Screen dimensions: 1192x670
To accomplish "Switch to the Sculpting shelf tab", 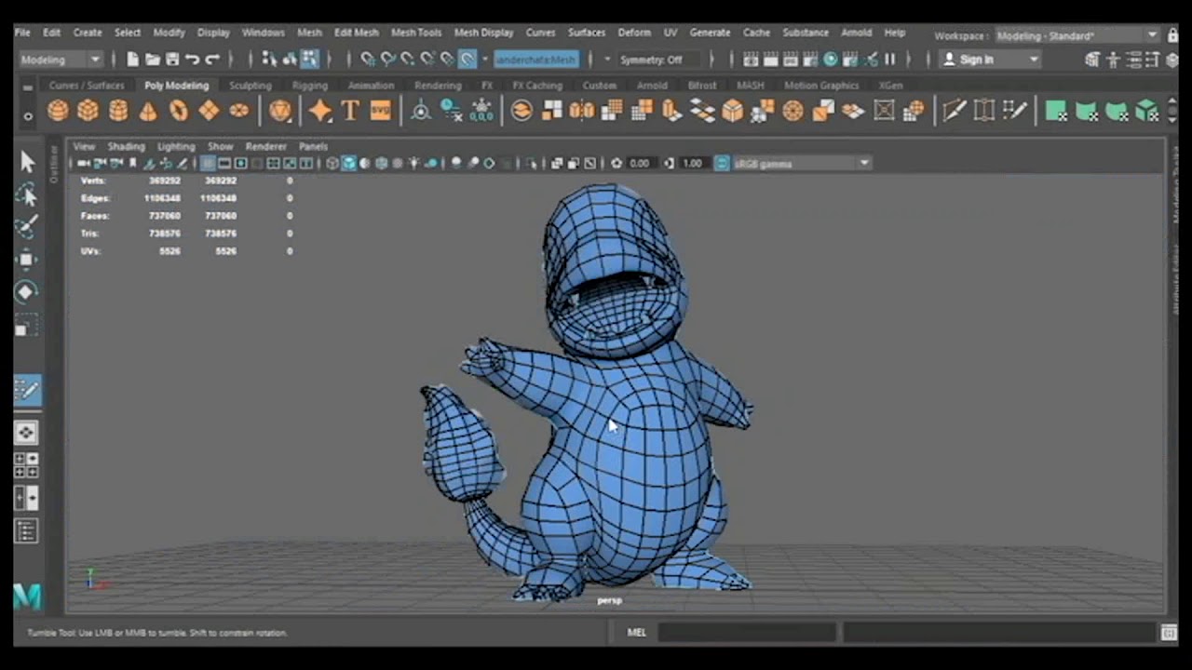I will [250, 86].
